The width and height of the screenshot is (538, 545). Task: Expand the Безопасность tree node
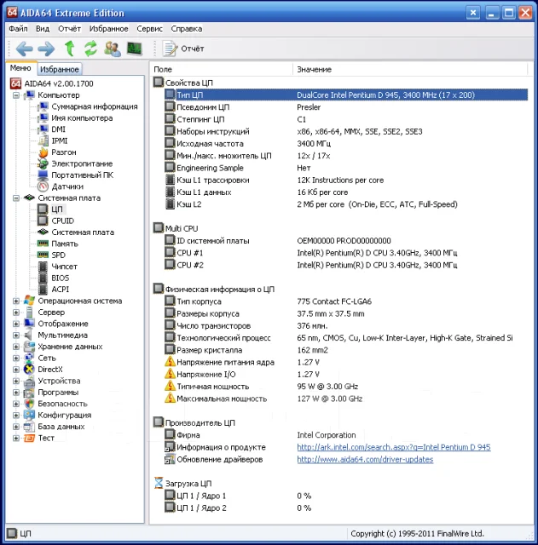16,404
